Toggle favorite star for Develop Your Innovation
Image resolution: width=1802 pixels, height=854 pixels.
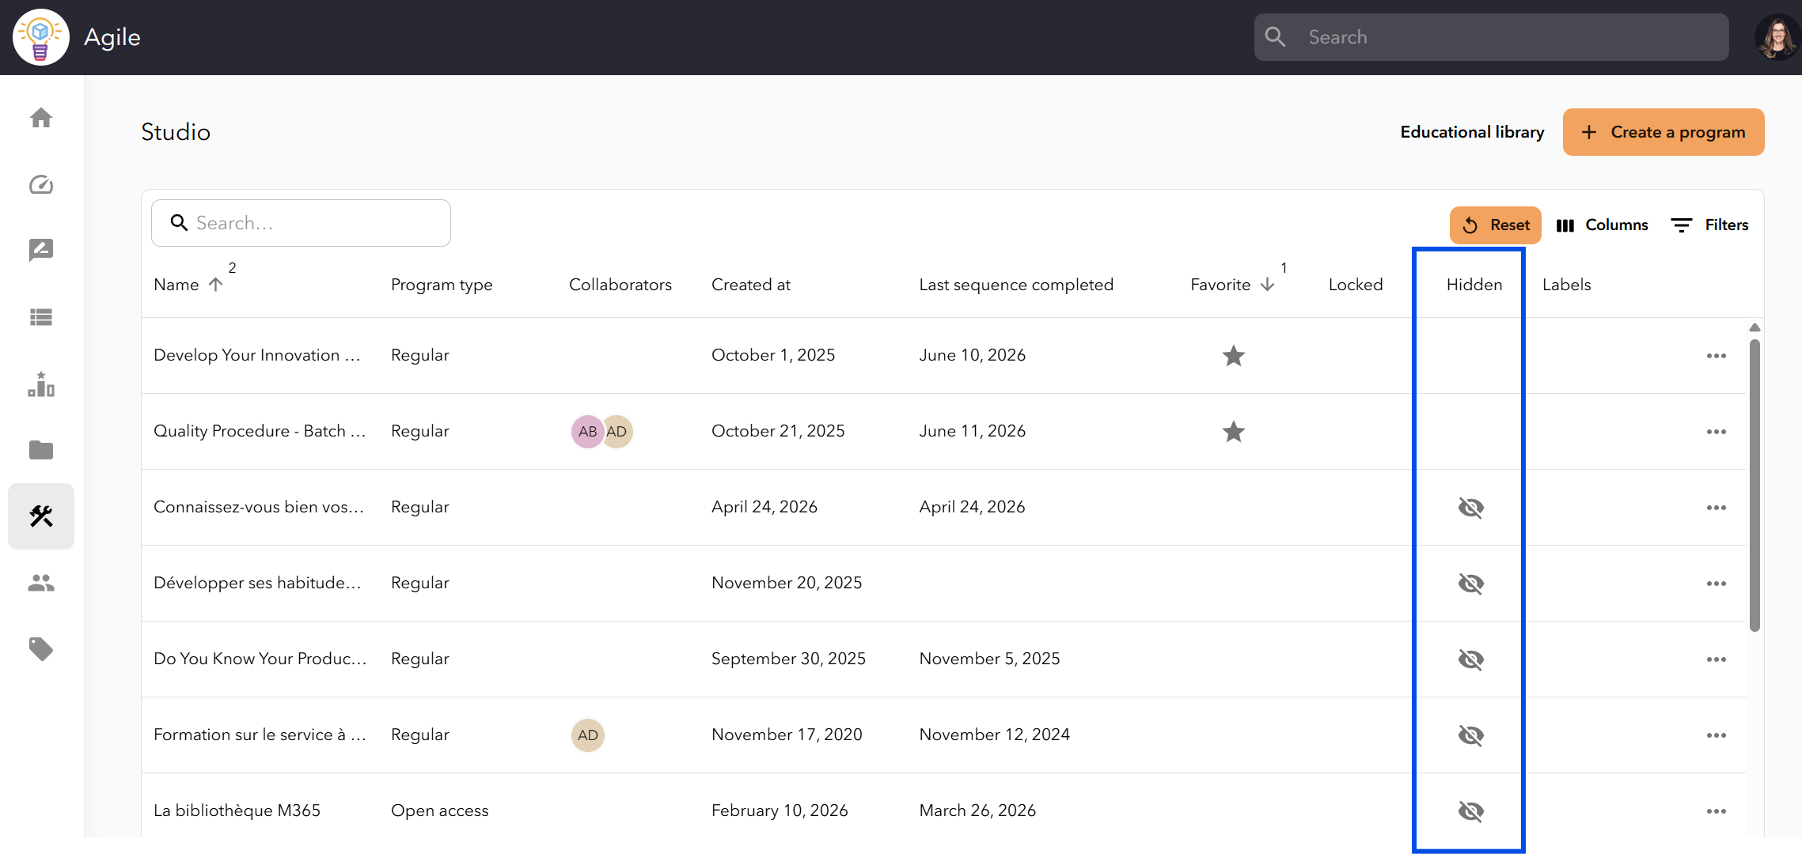(x=1233, y=356)
